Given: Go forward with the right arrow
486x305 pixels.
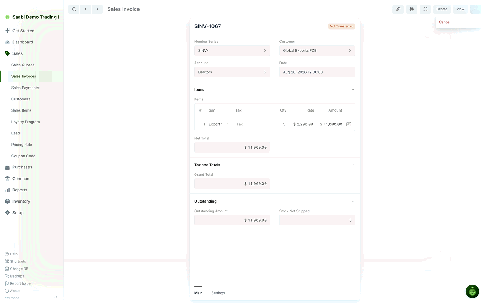Looking at the screenshot, I should click(97, 9).
